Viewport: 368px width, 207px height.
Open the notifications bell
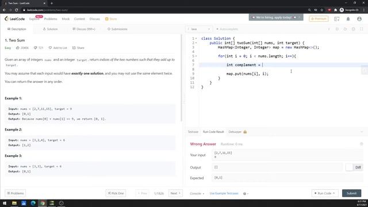click(348, 19)
